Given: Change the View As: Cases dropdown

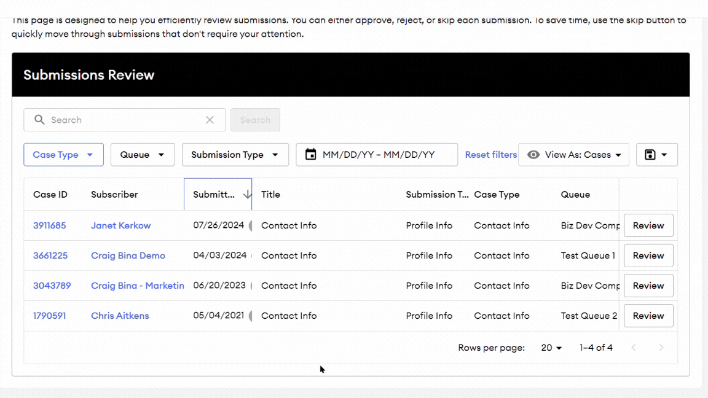Looking at the screenshot, I should click(x=573, y=154).
